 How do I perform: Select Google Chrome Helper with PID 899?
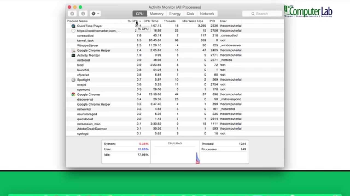175,104
